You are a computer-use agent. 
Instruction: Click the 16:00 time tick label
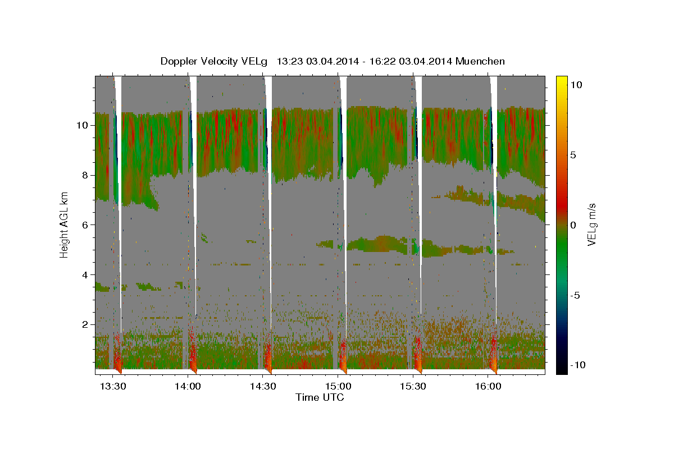point(488,386)
